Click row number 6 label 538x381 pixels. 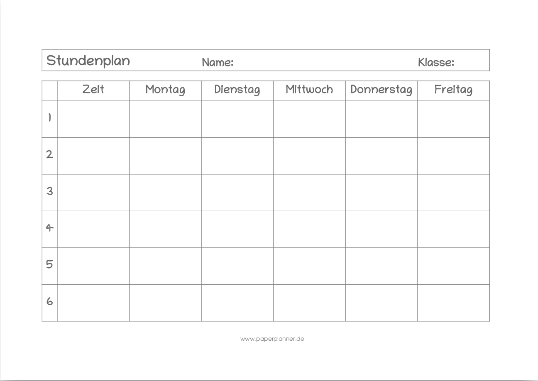coord(50,301)
